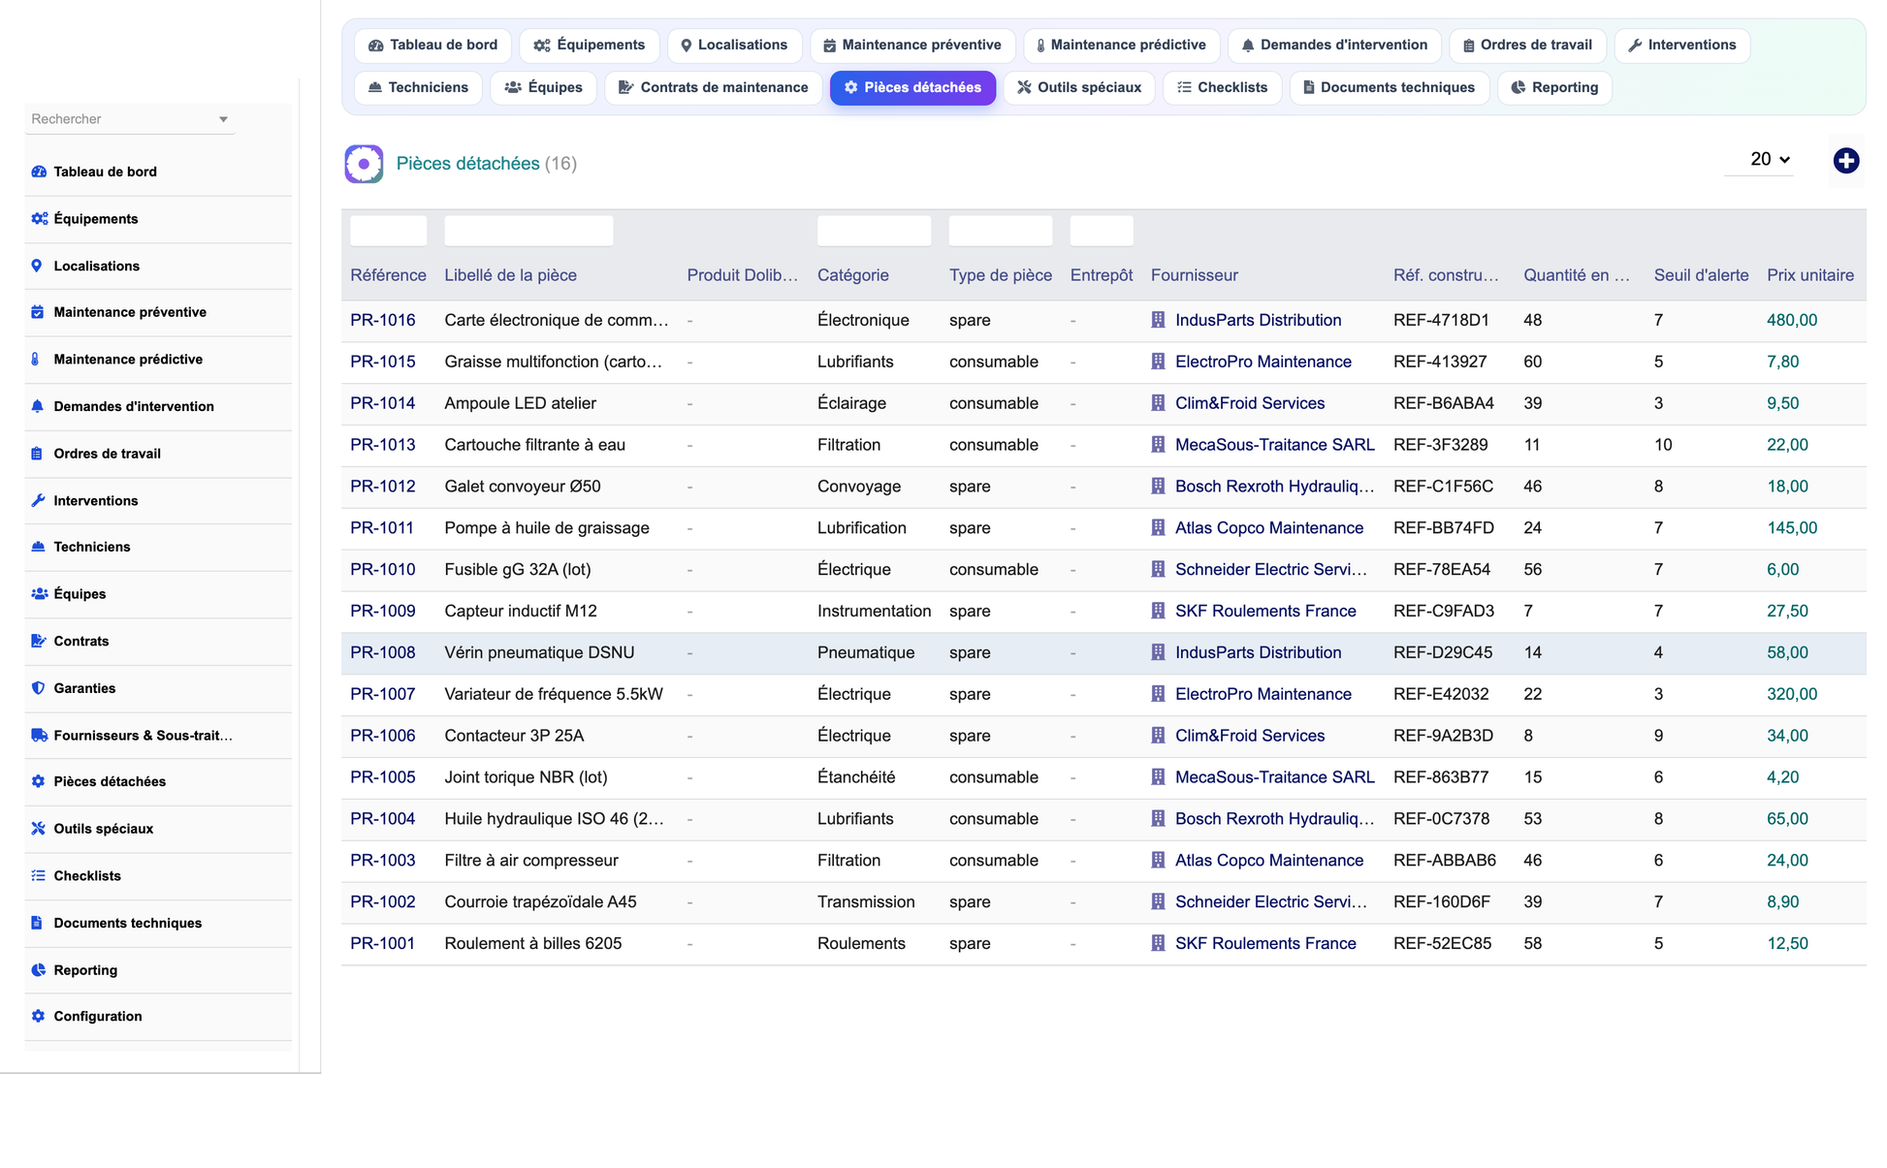Click the thermometer icon for Maintenance prédictive in sidebar
This screenshot has height=1168, width=1887.
(x=36, y=359)
